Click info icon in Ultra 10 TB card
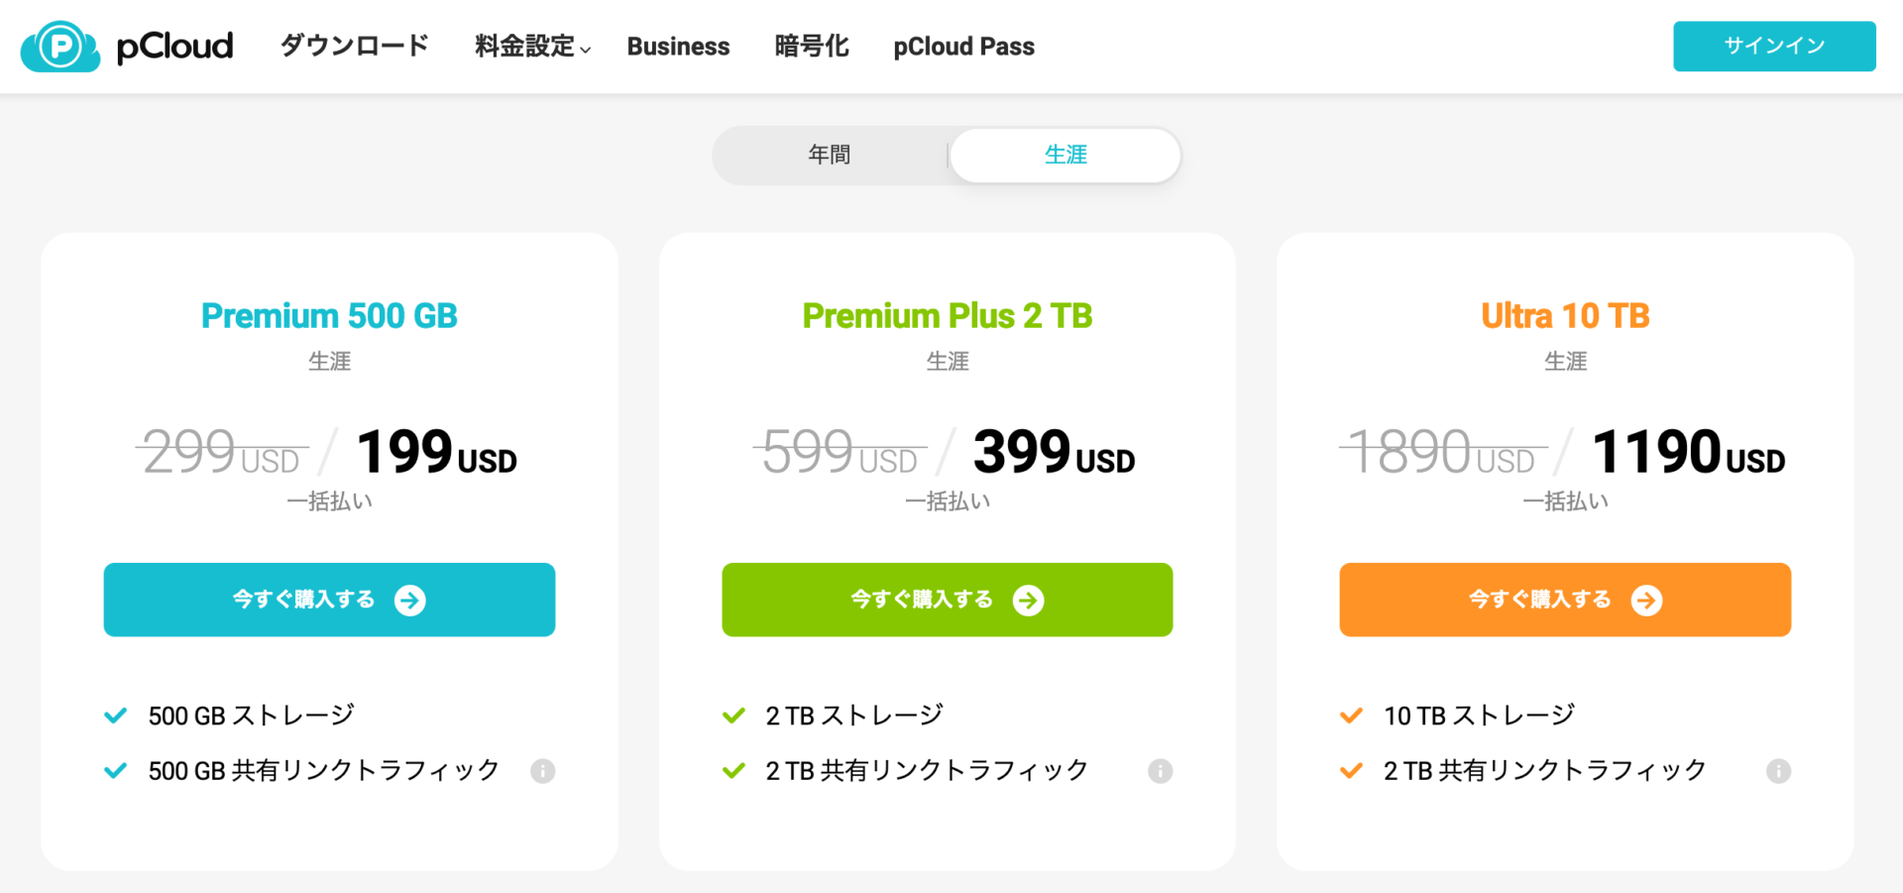The height and width of the screenshot is (893, 1903). tap(1778, 771)
